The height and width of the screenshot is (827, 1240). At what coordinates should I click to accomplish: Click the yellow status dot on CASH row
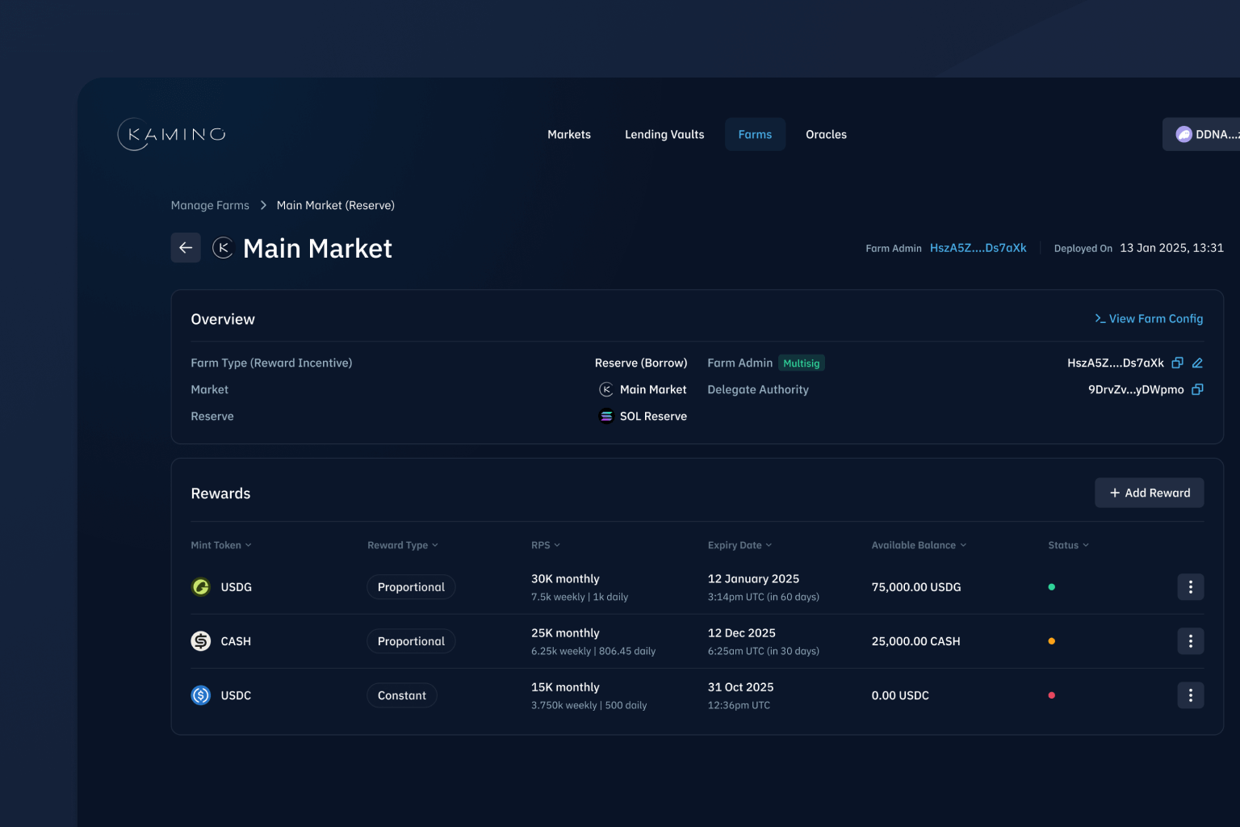(x=1052, y=640)
